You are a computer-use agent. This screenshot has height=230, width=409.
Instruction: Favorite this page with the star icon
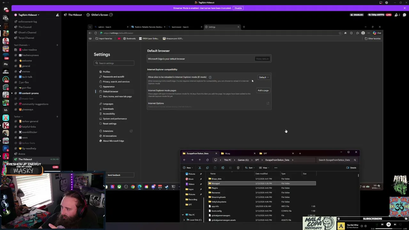(340, 33)
